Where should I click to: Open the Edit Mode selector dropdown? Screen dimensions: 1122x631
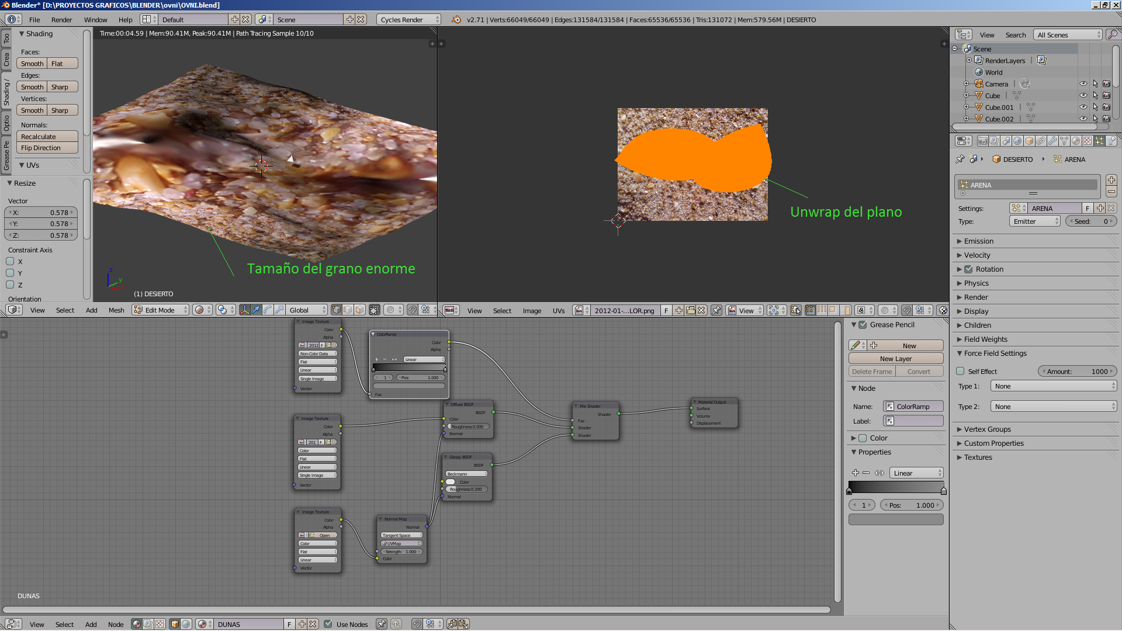tap(161, 310)
